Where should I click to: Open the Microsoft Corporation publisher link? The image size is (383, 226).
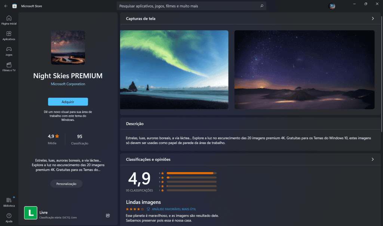(68, 84)
